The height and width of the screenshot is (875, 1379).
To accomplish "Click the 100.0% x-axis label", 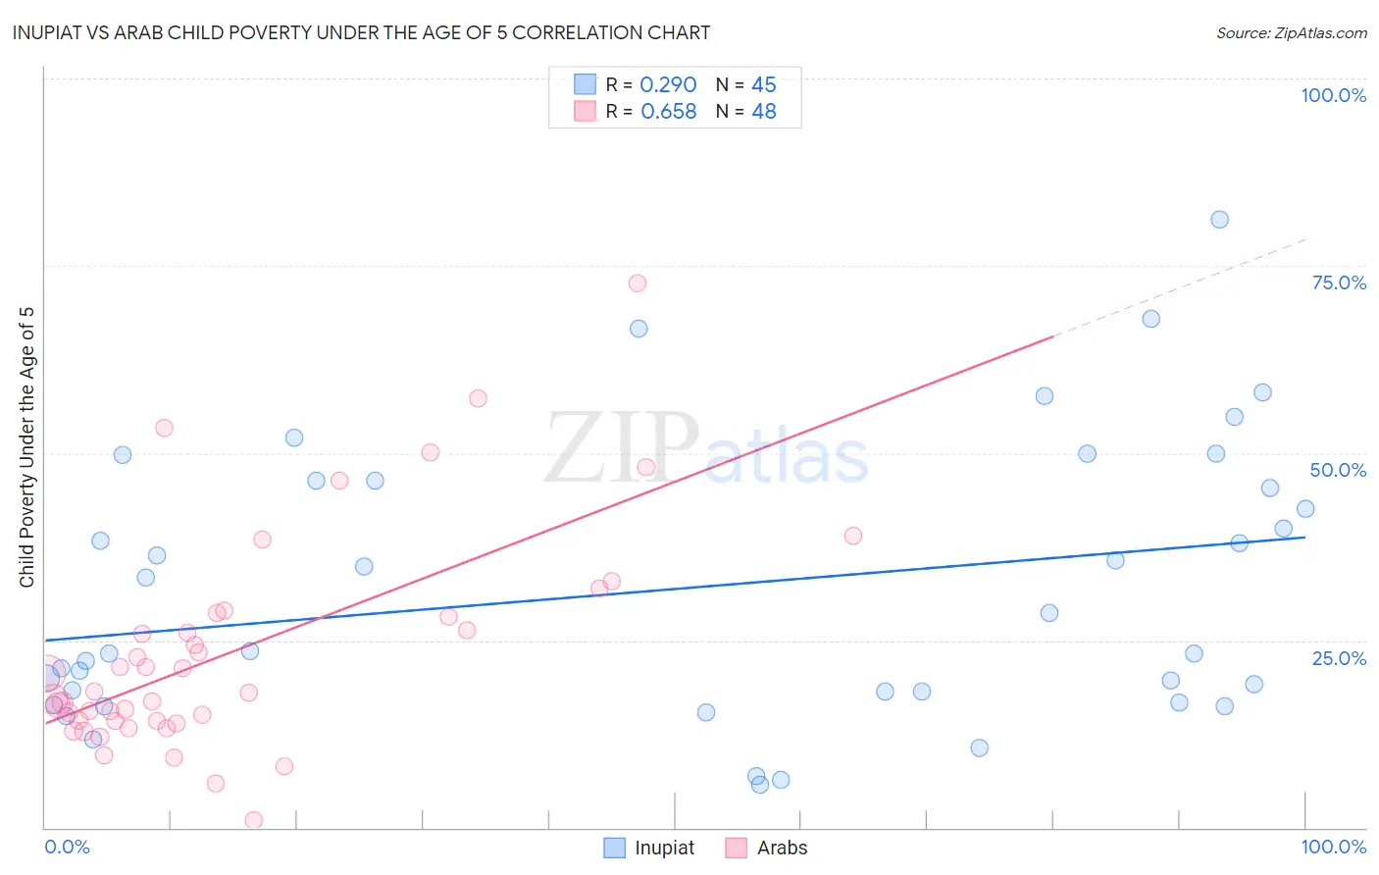I will click(x=1333, y=847).
